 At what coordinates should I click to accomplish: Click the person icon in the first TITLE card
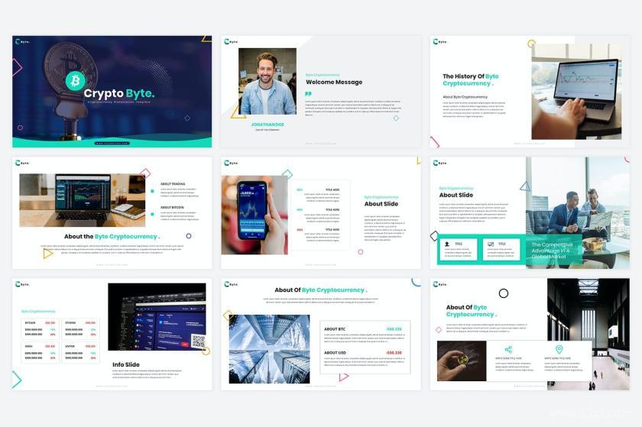tap(446, 244)
